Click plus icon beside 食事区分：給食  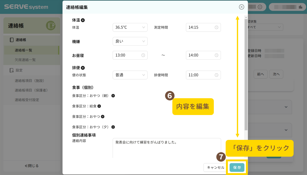[x=99, y=106]
